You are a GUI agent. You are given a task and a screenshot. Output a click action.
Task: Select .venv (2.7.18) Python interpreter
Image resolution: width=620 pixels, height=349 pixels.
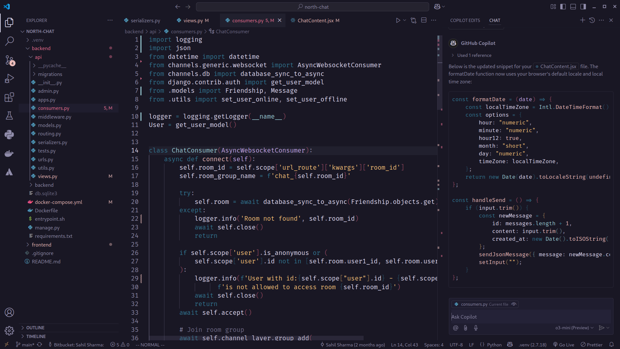click(x=532, y=344)
